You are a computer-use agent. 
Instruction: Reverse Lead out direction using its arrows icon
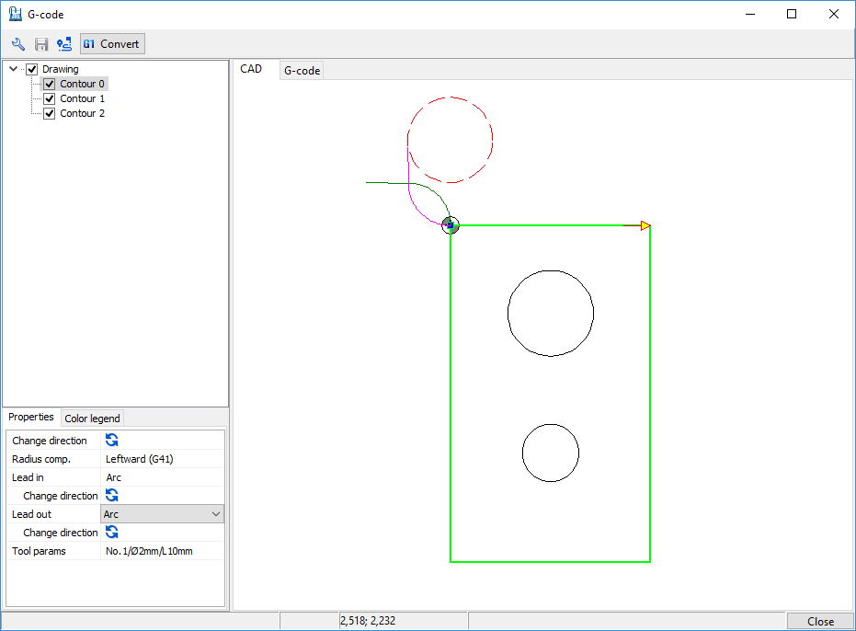112,533
